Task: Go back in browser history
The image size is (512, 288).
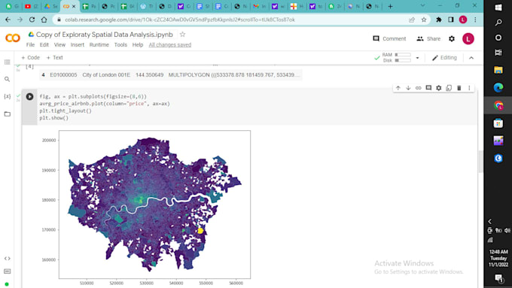Action: (x=8, y=20)
